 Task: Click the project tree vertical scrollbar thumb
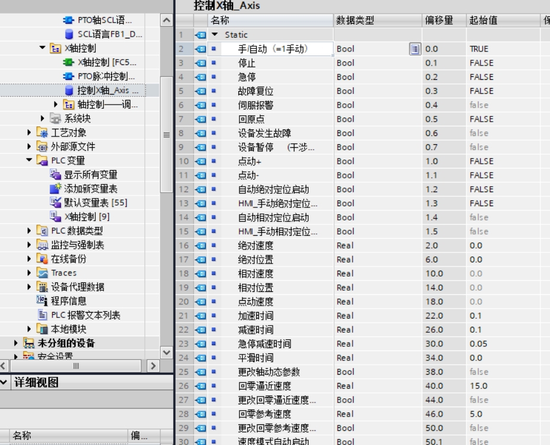pyautogui.click(x=166, y=135)
